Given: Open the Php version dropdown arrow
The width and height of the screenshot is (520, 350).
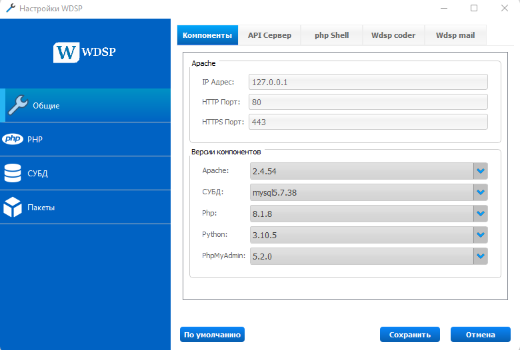Looking at the screenshot, I should coord(481,214).
